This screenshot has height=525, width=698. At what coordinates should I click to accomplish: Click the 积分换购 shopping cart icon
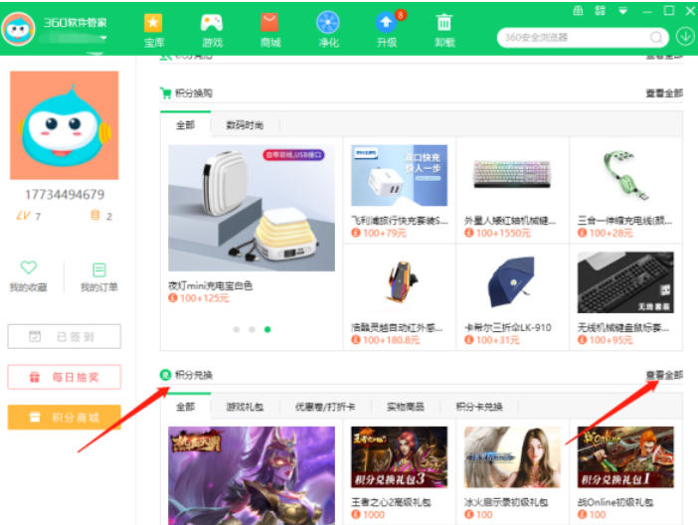point(166,93)
